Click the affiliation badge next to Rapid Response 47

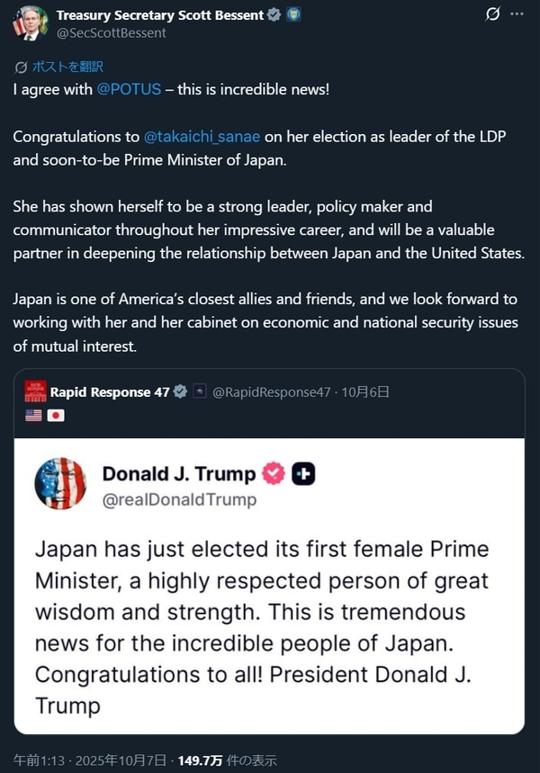(200, 392)
